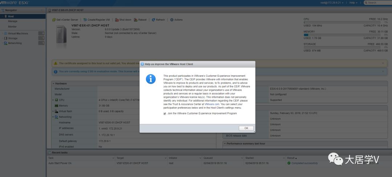Sort Recent tasks by Initiator column
This screenshot has width=392, height=177.
185,158
